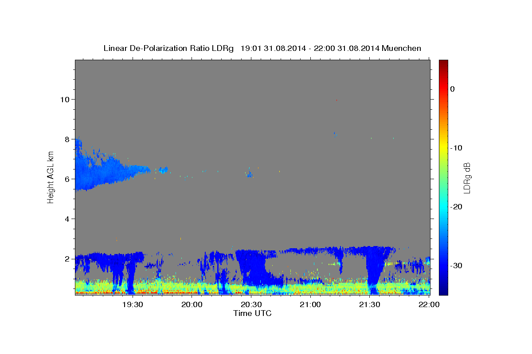
Task: Click the 'LDRg dB' colorbar label
Action: (466, 177)
